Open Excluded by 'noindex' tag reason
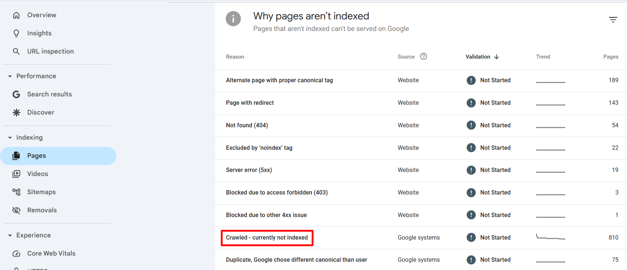The image size is (627, 270). [259, 148]
